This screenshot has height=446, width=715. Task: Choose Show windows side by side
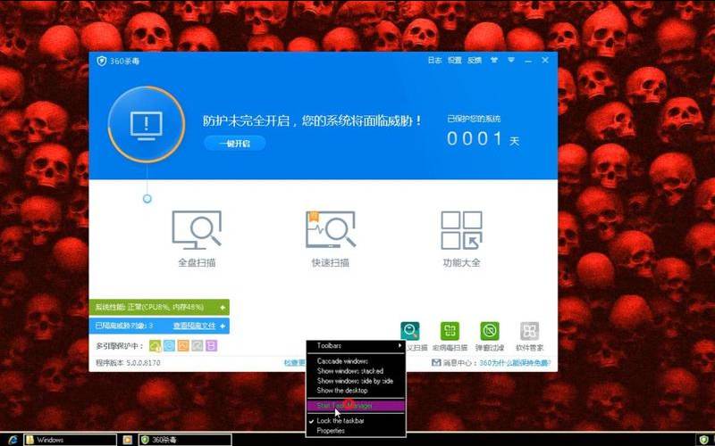pyautogui.click(x=356, y=381)
